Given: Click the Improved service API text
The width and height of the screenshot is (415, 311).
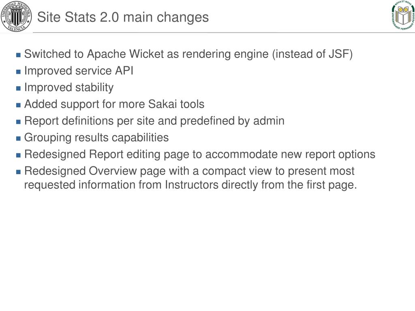Looking at the screenshot, I should click(79, 71).
